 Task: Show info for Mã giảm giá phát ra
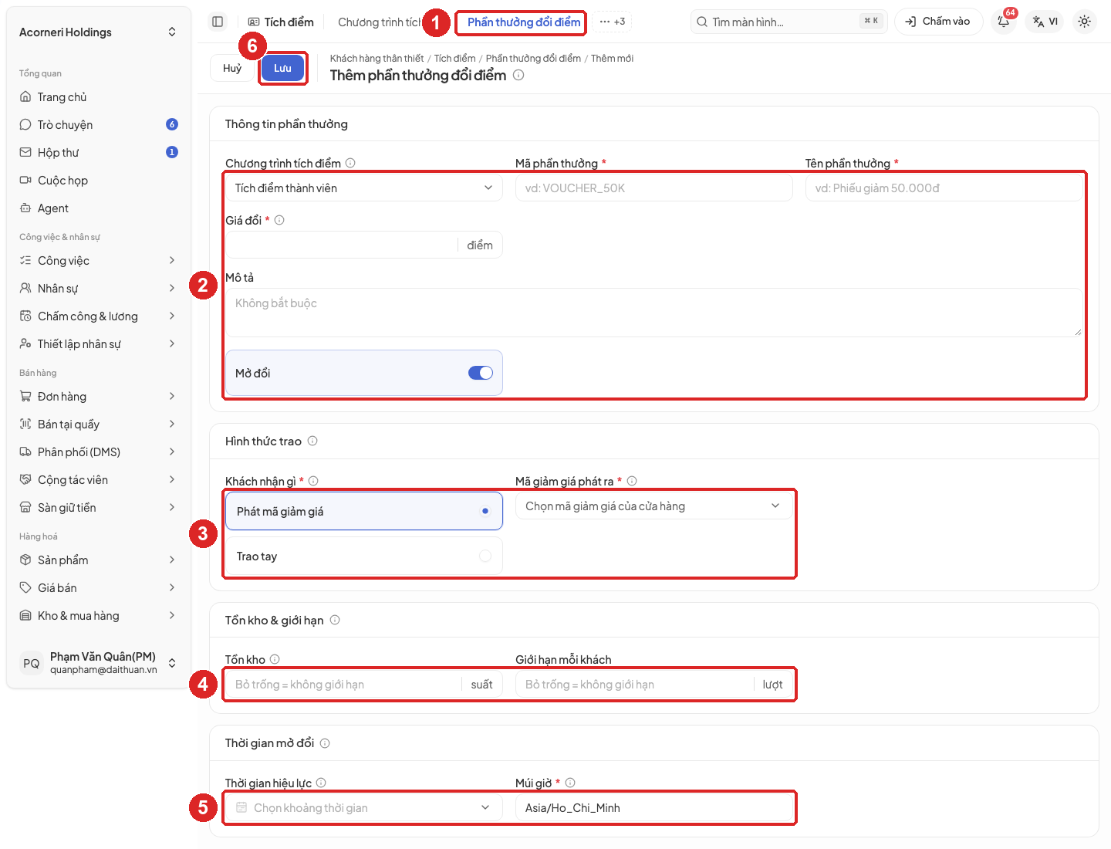(x=632, y=481)
